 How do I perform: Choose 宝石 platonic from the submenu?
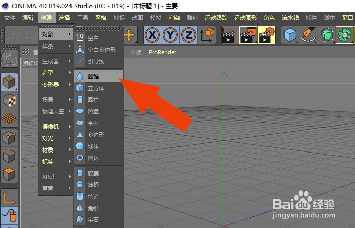(x=98, y=219)
